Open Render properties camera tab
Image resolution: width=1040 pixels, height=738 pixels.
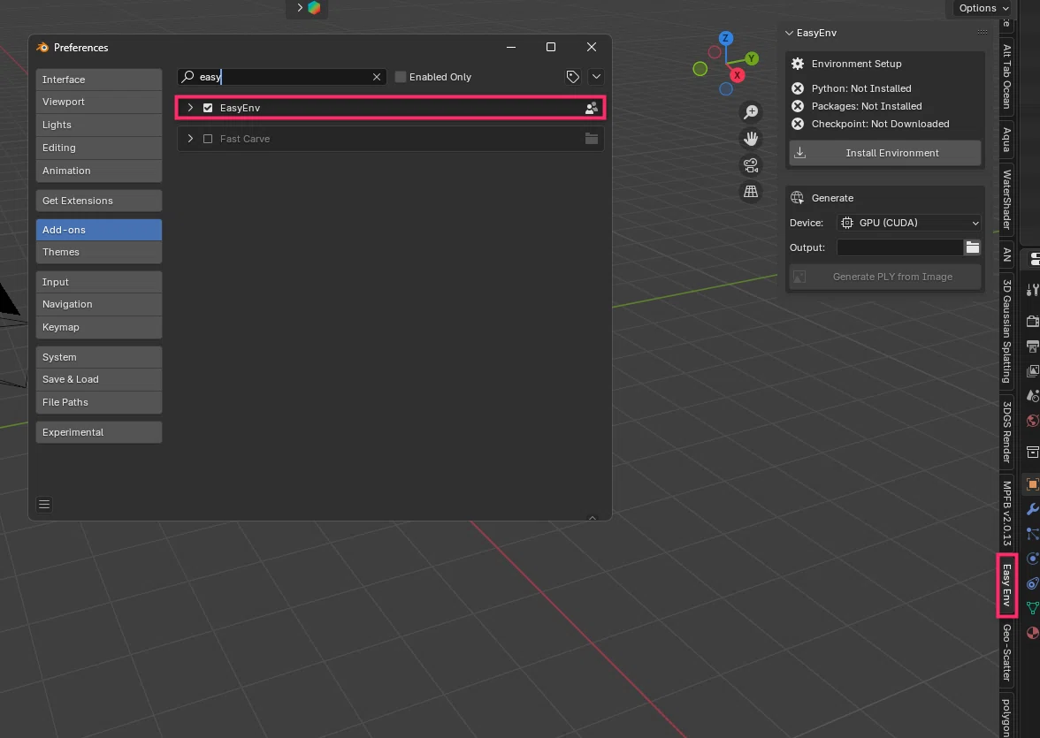point(1033,321)
